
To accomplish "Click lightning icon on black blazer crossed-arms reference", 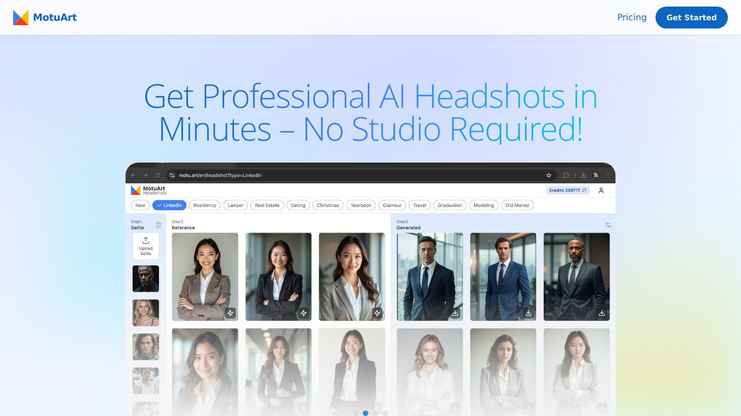I will point(304,313).
